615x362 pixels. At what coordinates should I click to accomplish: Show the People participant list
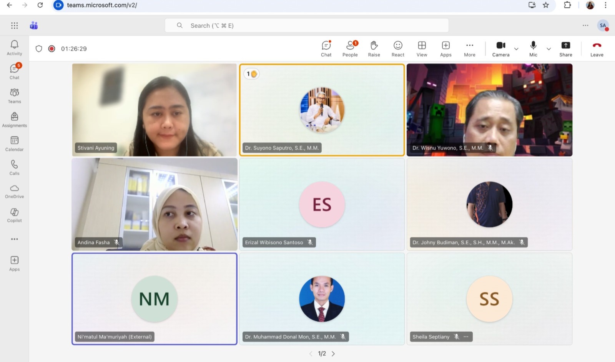pos(350,48)
